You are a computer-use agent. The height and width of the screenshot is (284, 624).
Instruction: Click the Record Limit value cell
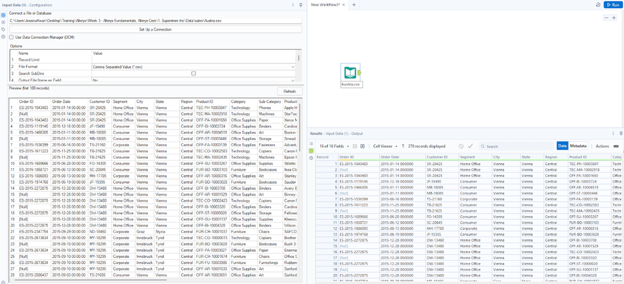(194, 60)
